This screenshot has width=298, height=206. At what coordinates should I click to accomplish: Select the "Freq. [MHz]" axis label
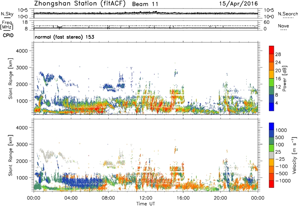pyautogui.click(x=7, y=25)
